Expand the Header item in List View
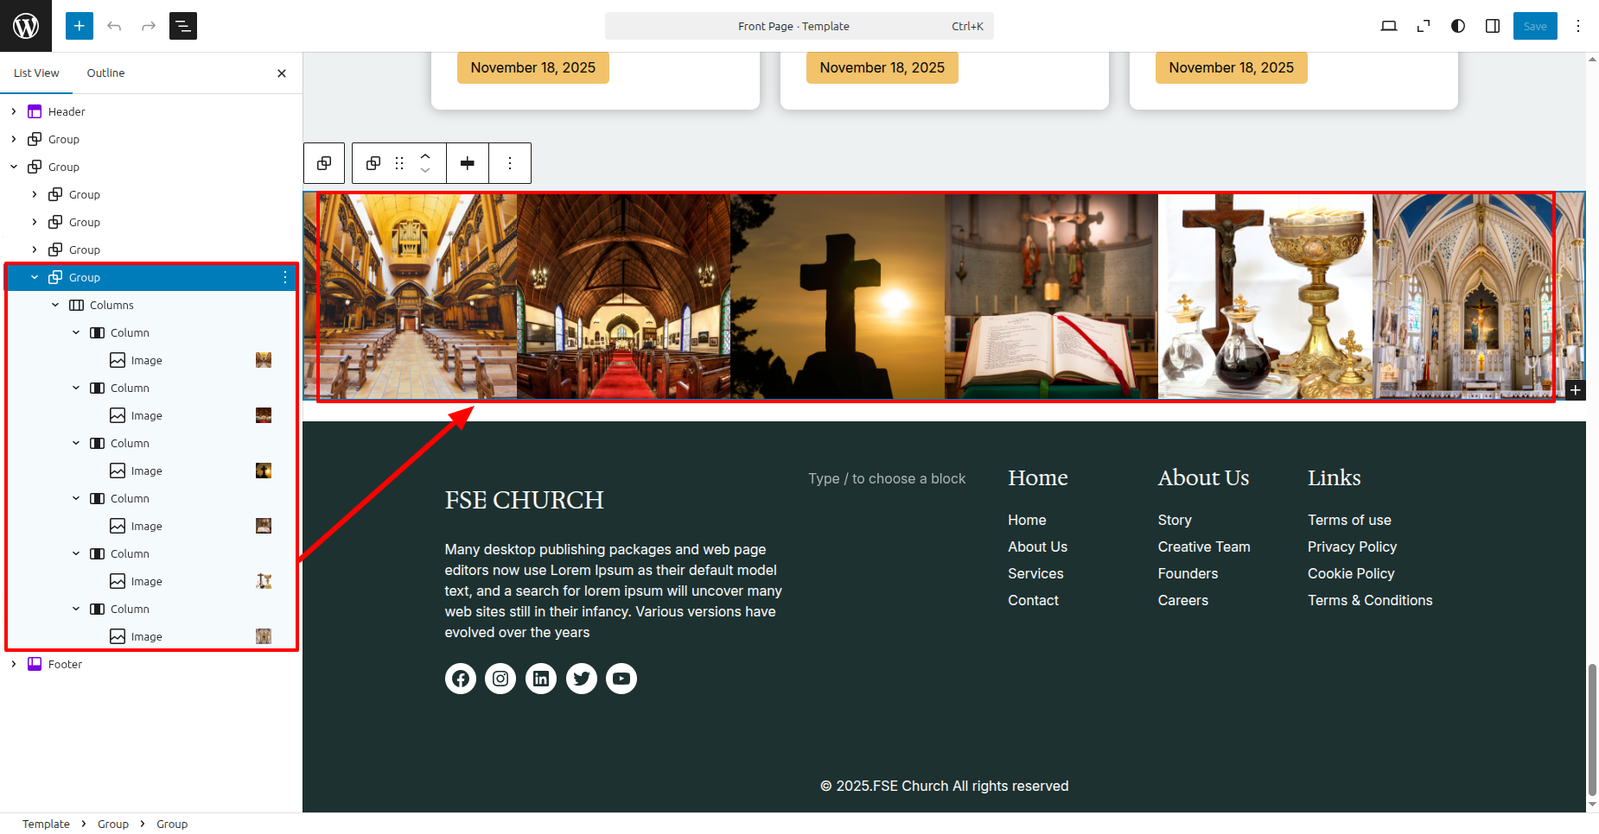The height and width of the screenshot is (834, 1599). (14, 111)
